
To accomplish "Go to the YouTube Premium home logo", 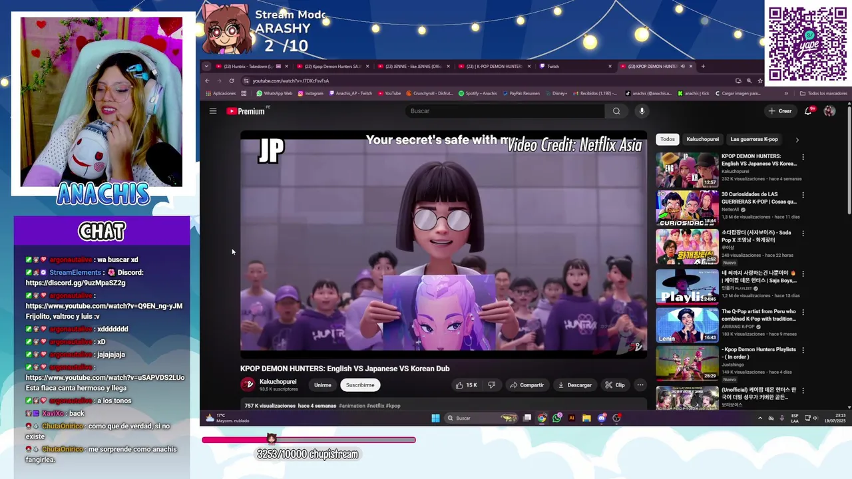I will click(246, 111).
